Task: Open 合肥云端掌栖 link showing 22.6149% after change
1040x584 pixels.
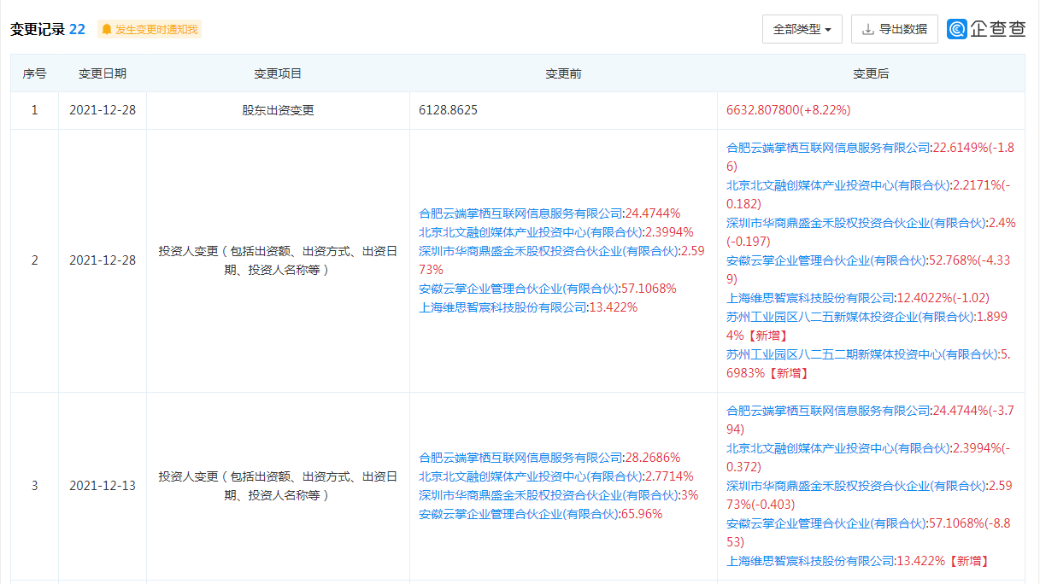Action: tap(828, 148)
